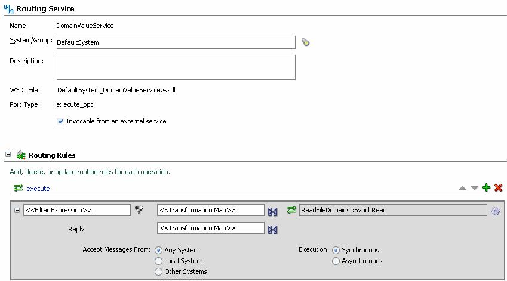Select the Local System radio button
Viewport: 507px width, 281px height.
point(158,261)
